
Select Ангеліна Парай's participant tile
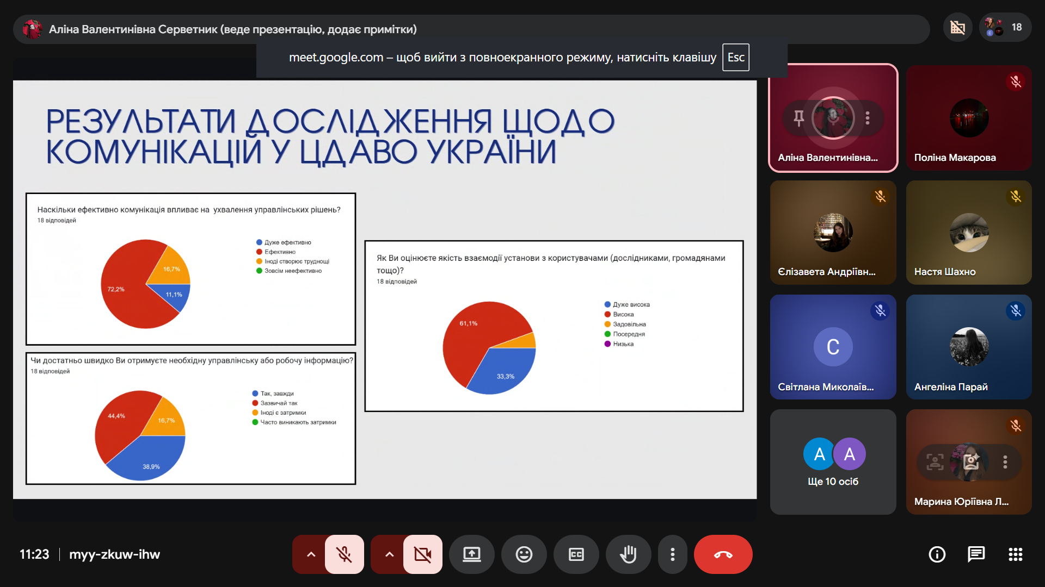click(x=969, y=347)
